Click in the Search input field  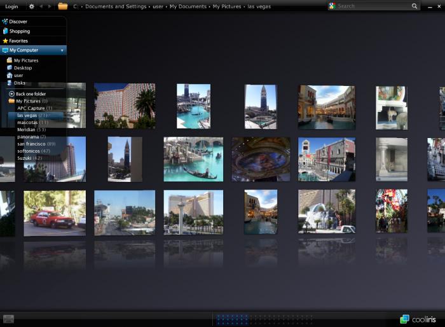point(372,6)
